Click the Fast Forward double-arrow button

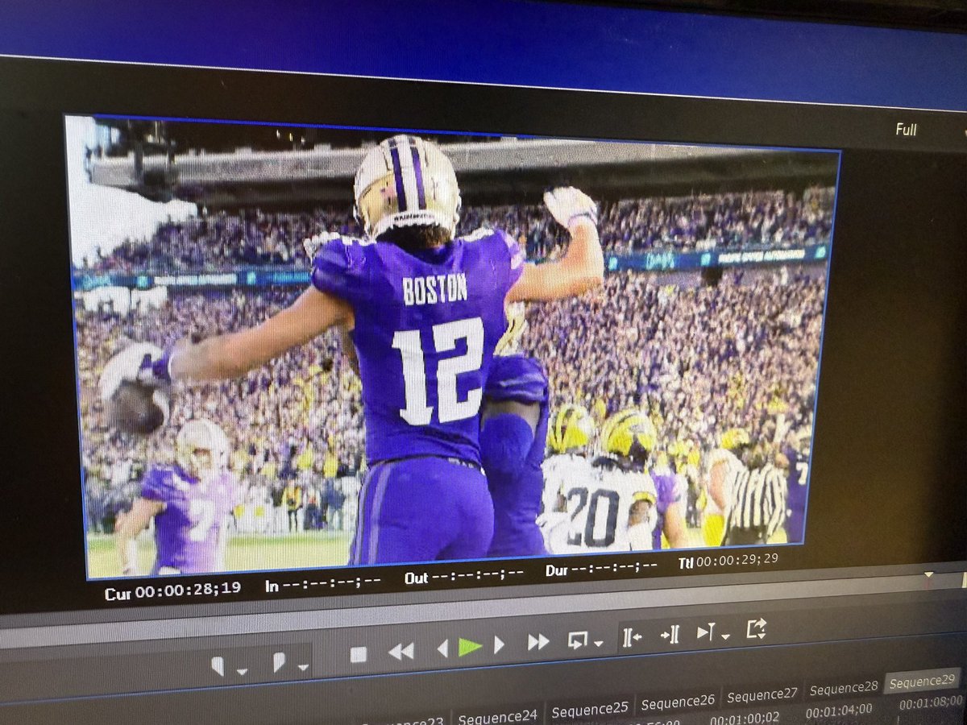pos(538,642)
